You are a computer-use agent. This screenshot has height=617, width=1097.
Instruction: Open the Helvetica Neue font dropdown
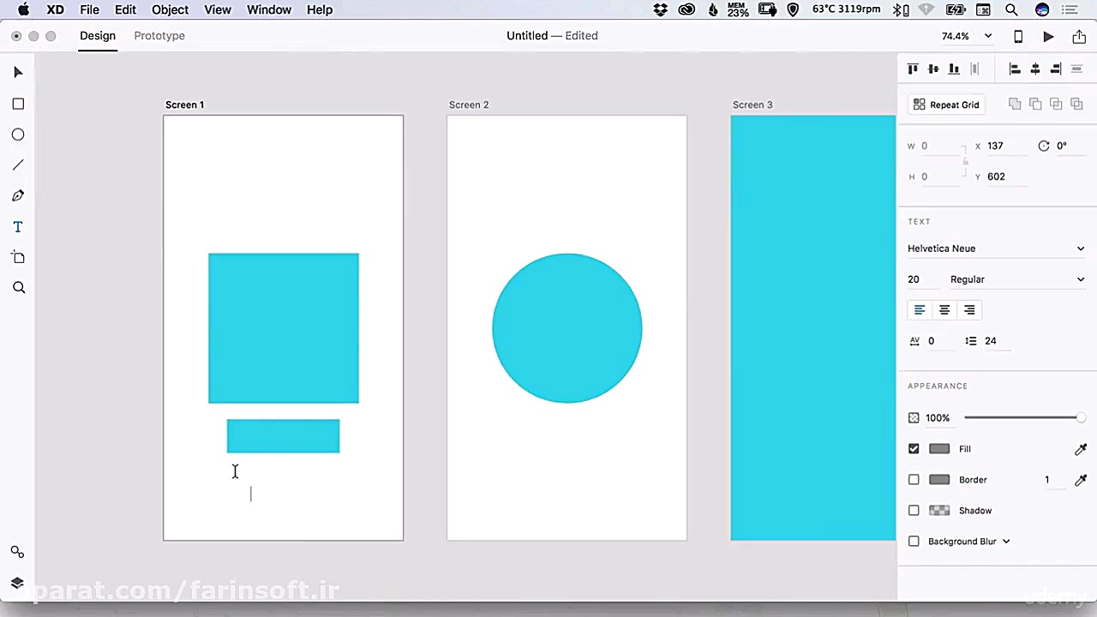[x=996, y=249]
